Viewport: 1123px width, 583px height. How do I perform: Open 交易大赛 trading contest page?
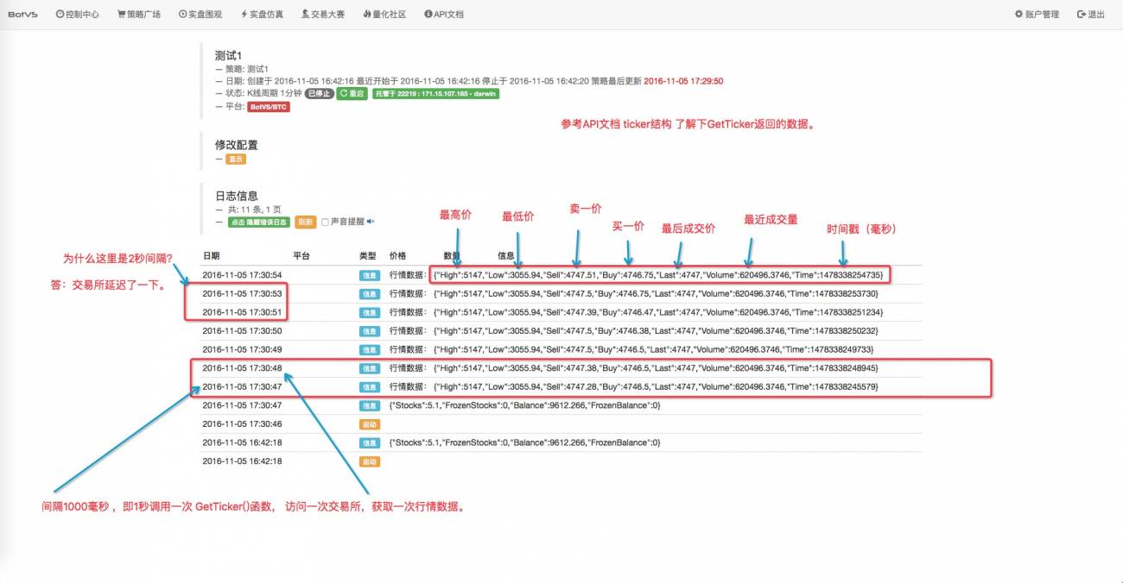click(324, 14)
